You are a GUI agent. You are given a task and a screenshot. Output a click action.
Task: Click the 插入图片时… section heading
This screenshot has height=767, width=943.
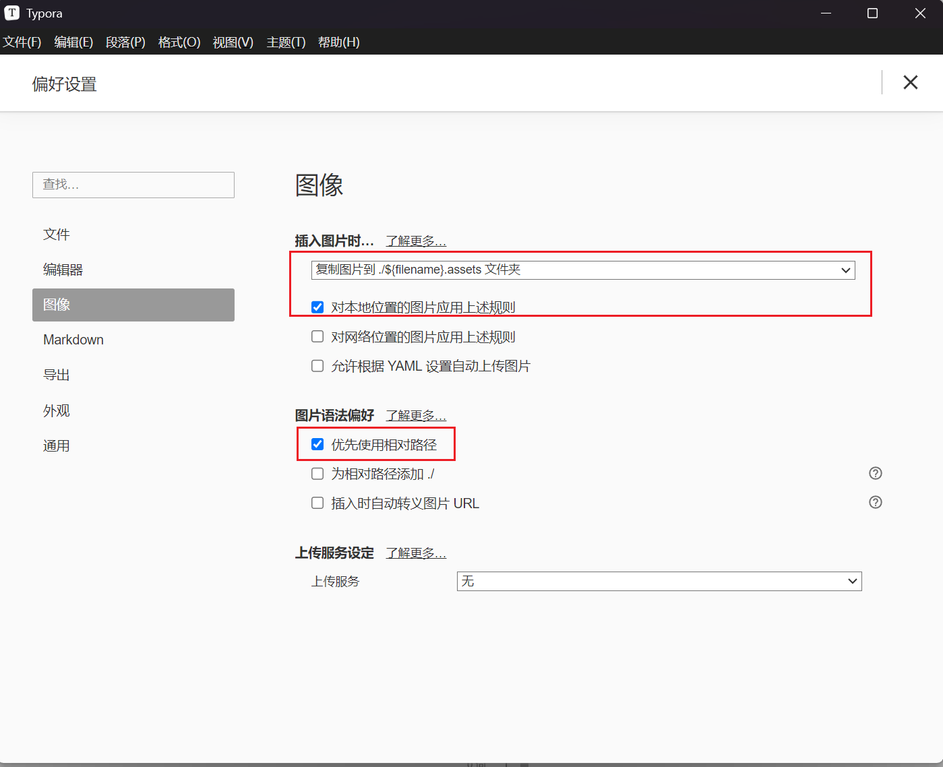[x=334, y=241]
